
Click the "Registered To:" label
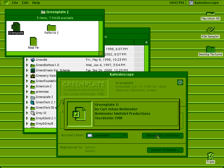pyautogui.click(x=72, y=147)
